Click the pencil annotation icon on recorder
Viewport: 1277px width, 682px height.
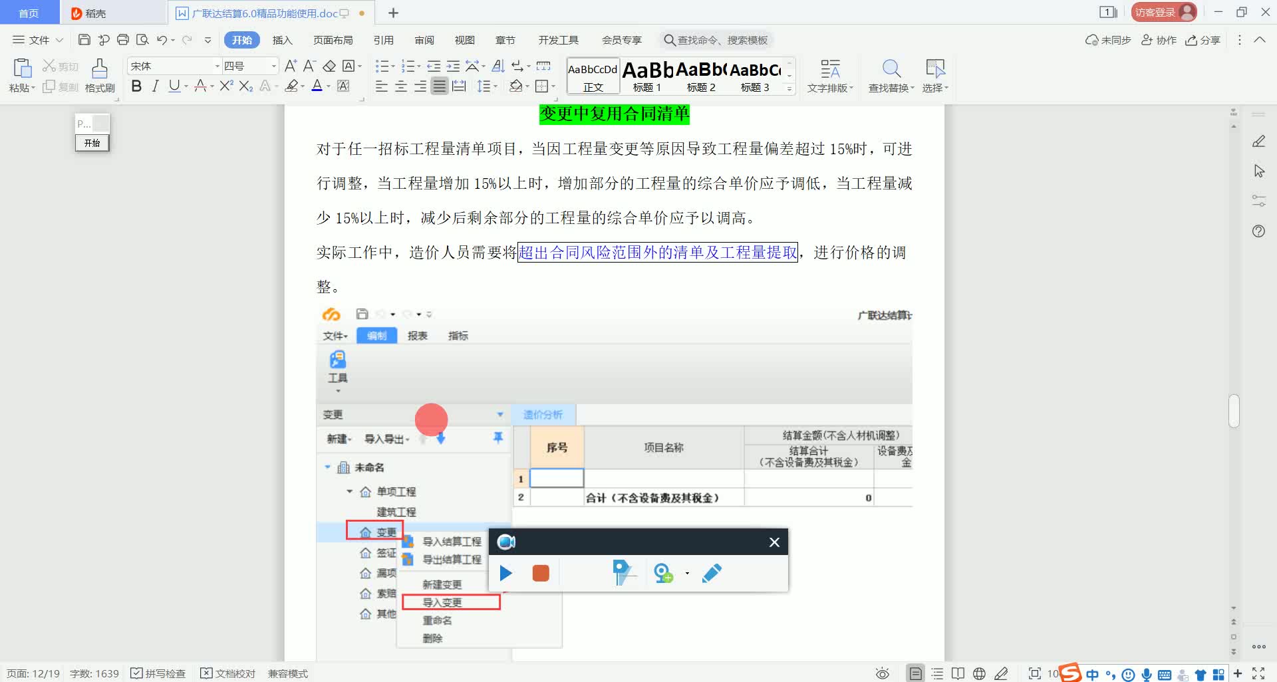712,573
